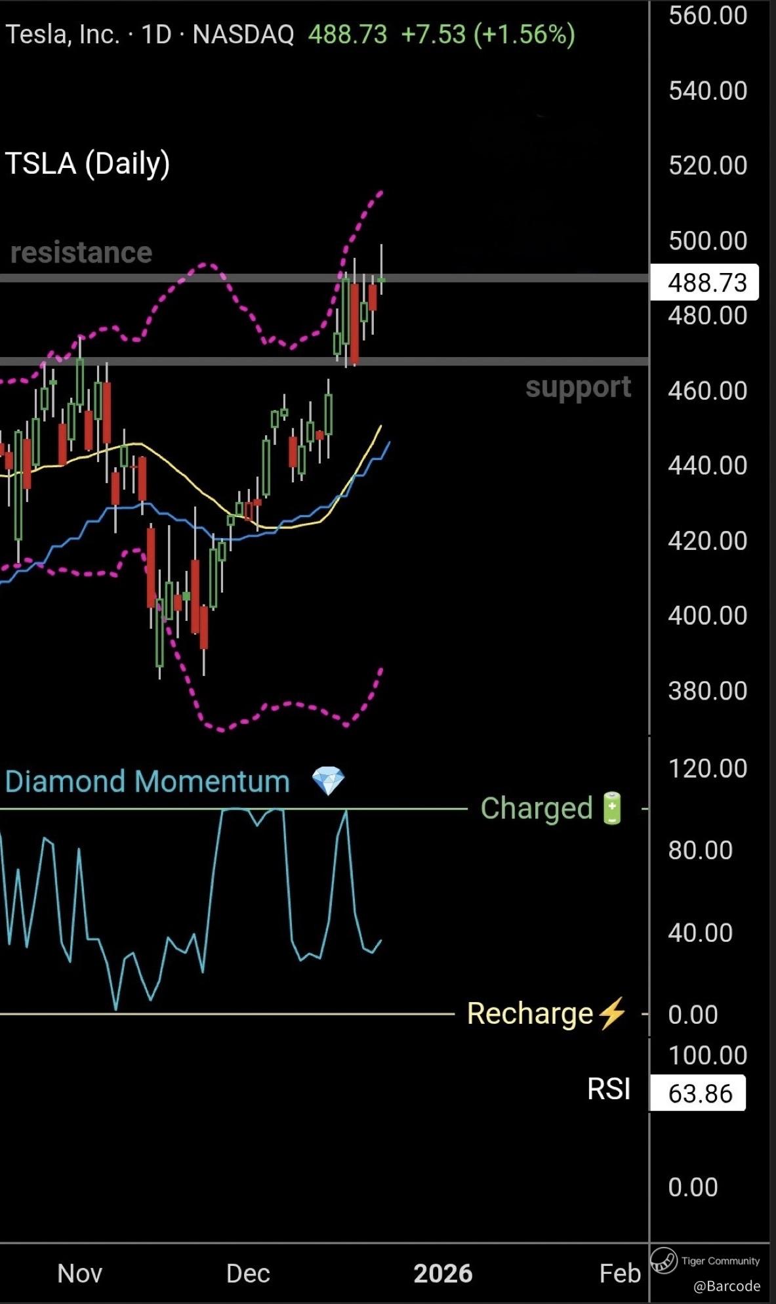Click the Tesla, Inc. symbol title

(63, 34)
